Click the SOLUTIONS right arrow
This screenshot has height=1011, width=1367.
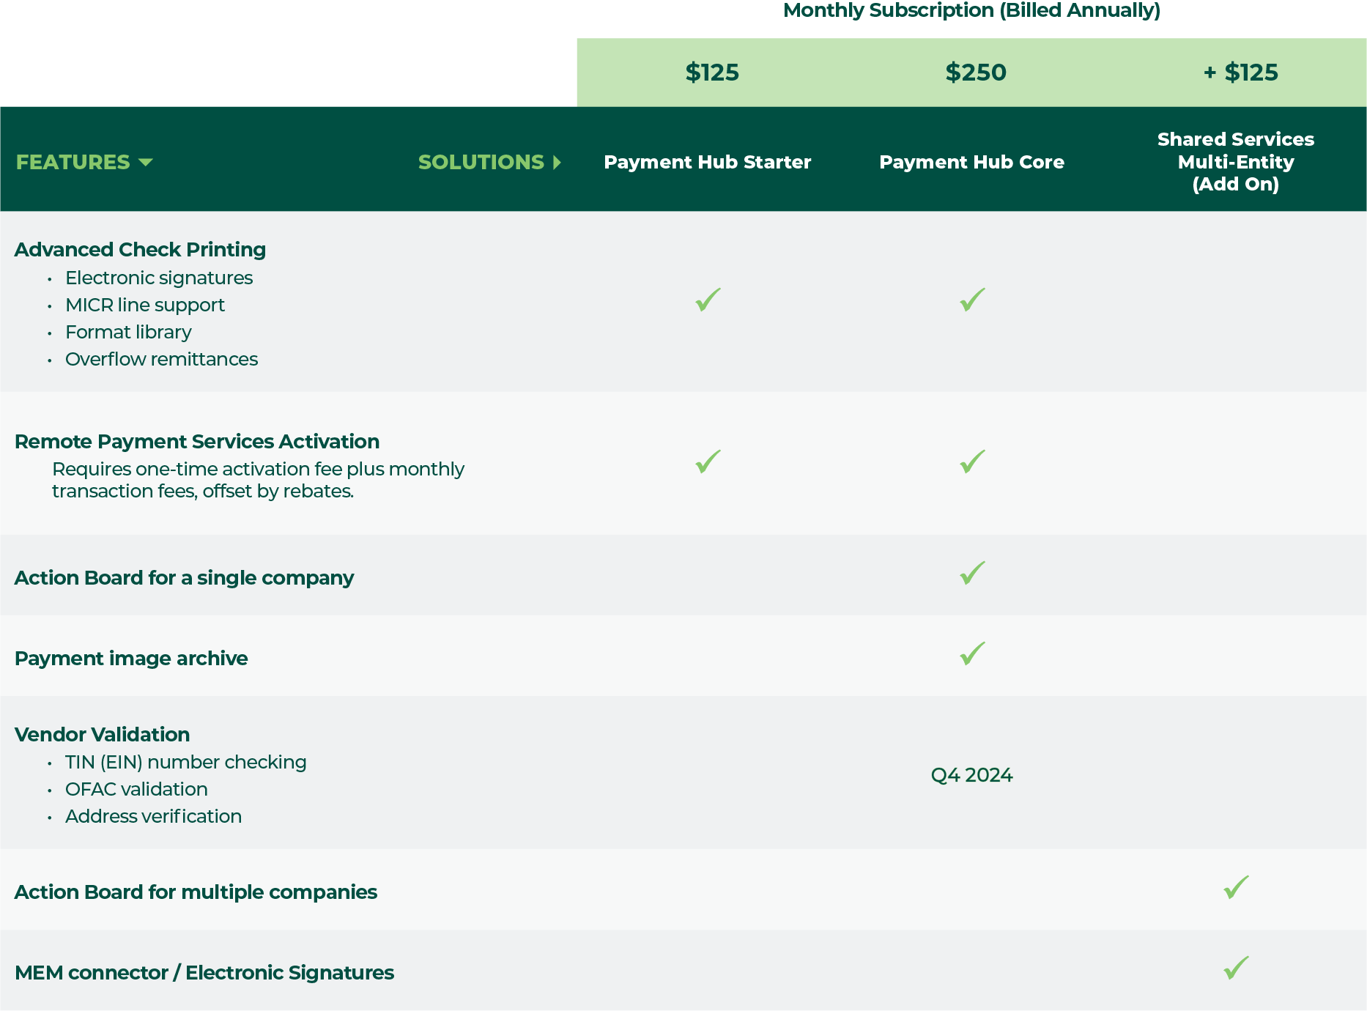tap(557, 162)
